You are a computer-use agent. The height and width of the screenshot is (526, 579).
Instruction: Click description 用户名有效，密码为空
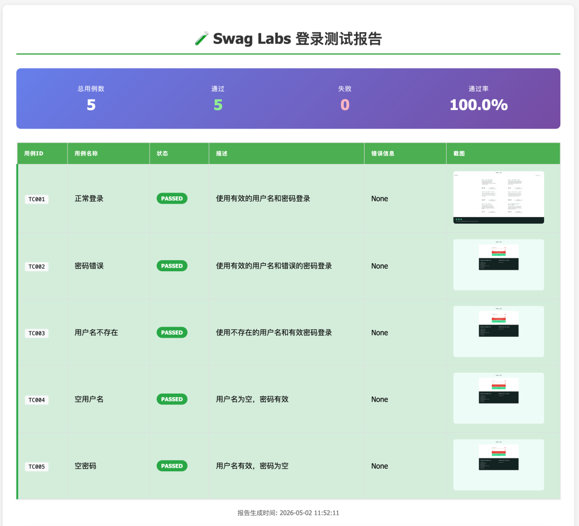click(252, 466)
